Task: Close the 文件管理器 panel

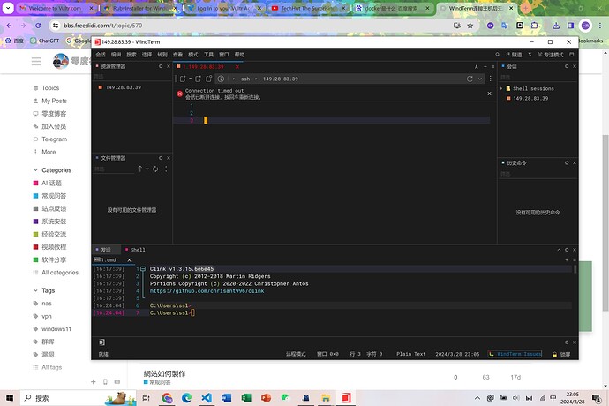Action: 169,158
